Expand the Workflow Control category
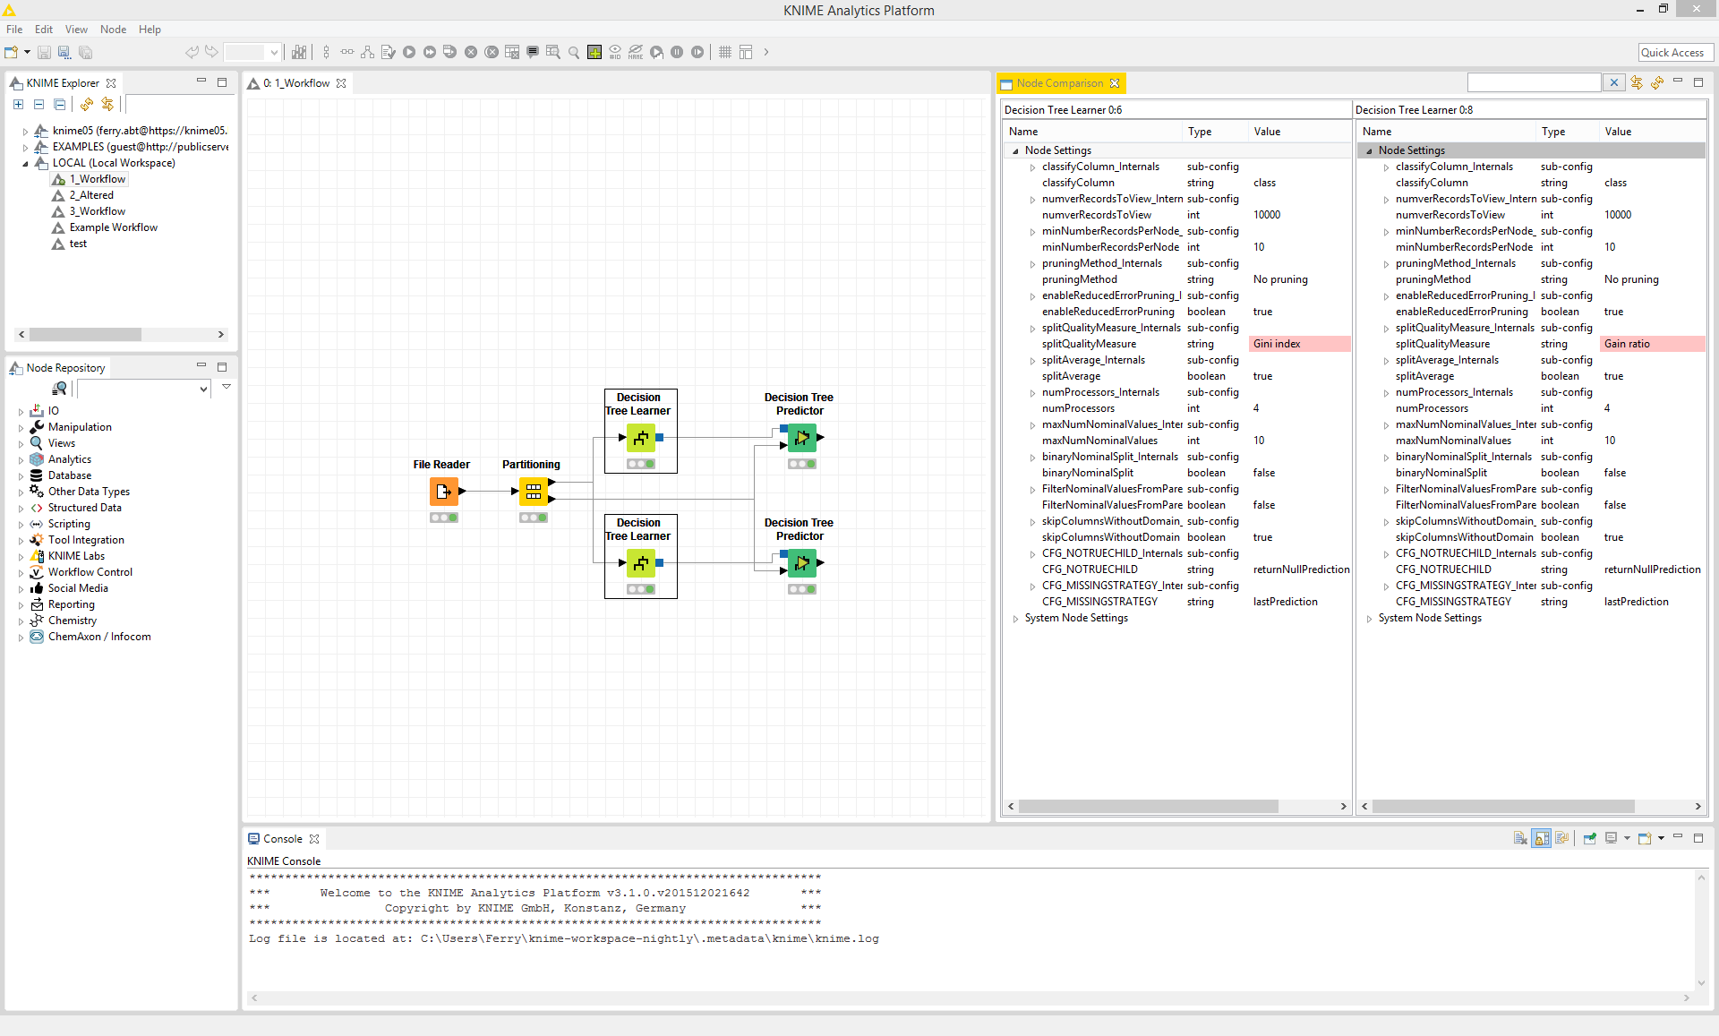This screenshot has height=1036, width=1719. [21, 573]
